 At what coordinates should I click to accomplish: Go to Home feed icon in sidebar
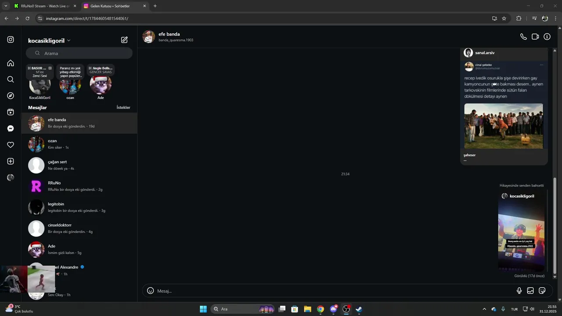[x=11, y=63]
